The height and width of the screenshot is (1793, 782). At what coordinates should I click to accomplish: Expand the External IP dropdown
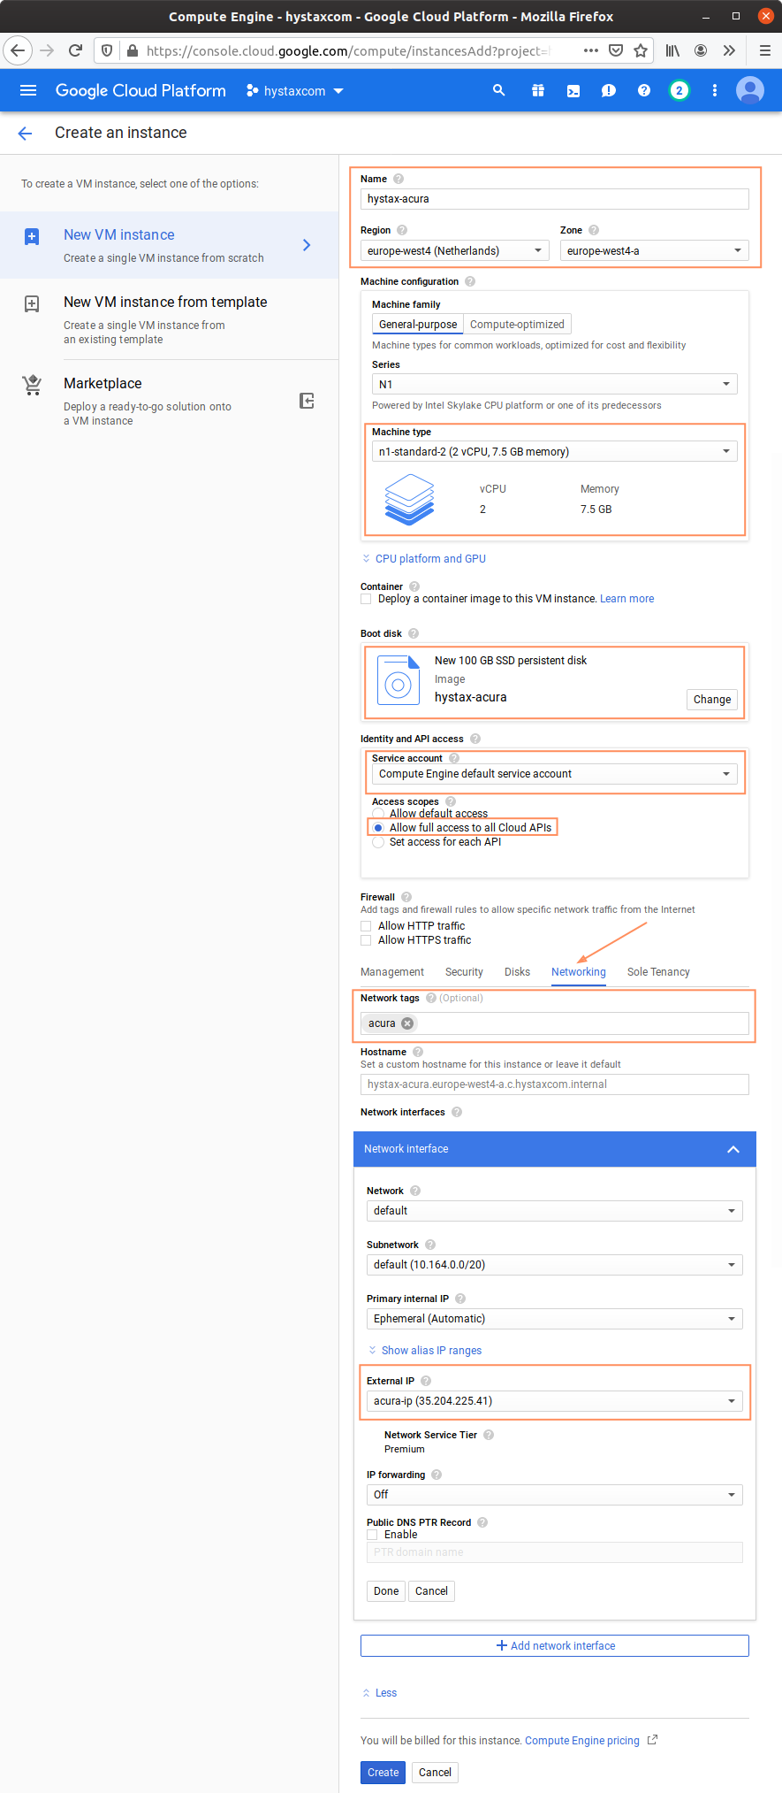click(x=554, y=1401)
